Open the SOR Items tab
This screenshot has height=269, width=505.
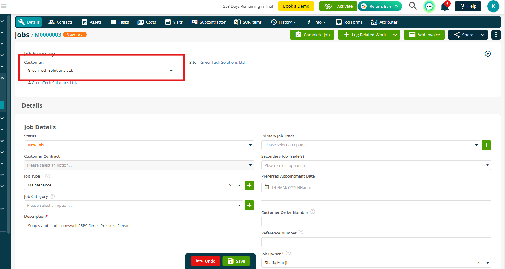click(248, 22)
